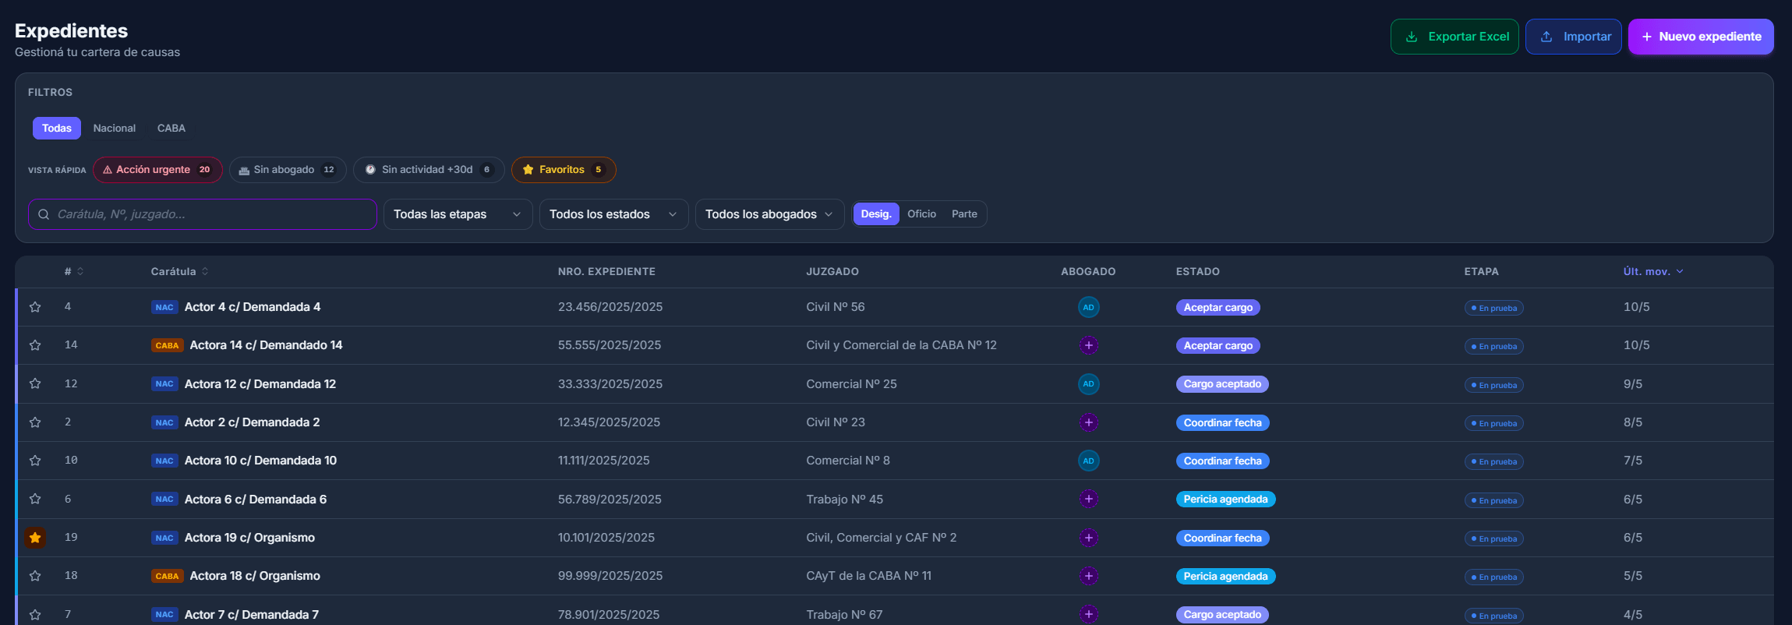Open AD lawyer avatar on Actora 10 row
Image resolution: width=1792 pixels, height=625 pixels.
(1089, 461)
